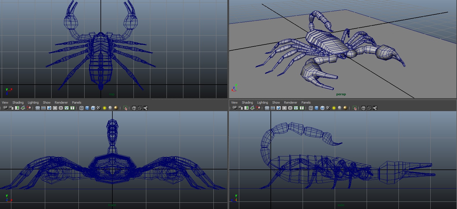Toggle X-Ray mode in front view toolbar
The height and width of the screenshot is (209, 457).
134,108
